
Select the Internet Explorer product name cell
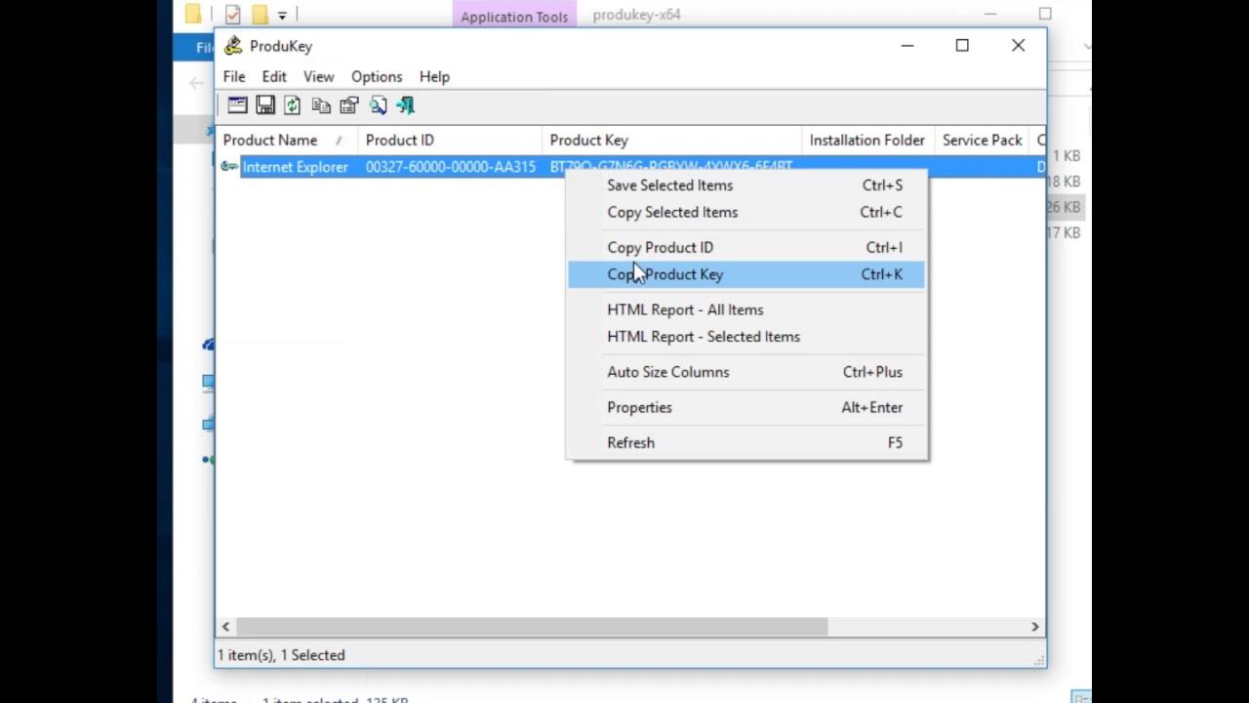tap(295, 167)
